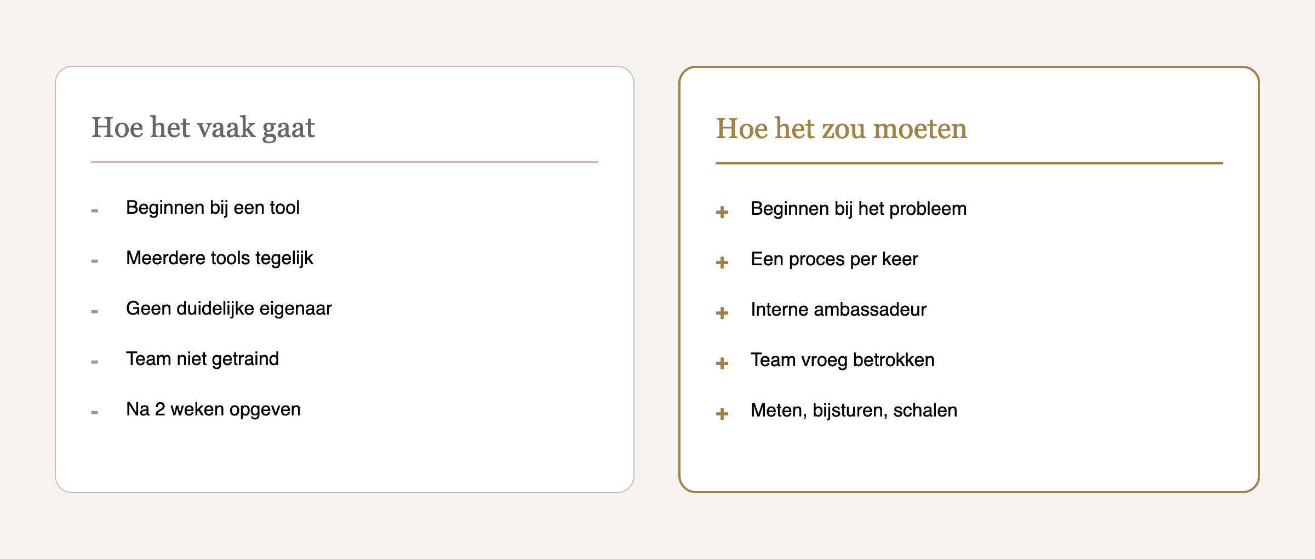Click the text Na 2 weken opgeven
Viewport: 1315px width, 559px height.
tap(213, 409)
